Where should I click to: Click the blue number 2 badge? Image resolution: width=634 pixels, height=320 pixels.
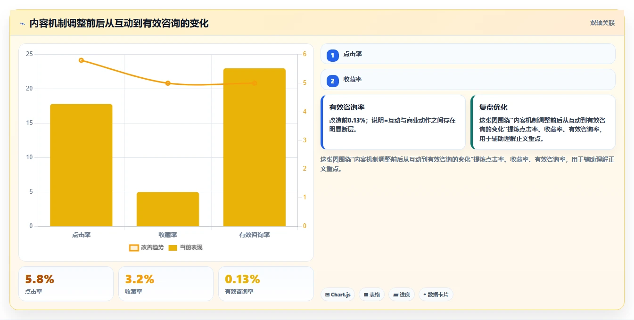click(333, 81)
